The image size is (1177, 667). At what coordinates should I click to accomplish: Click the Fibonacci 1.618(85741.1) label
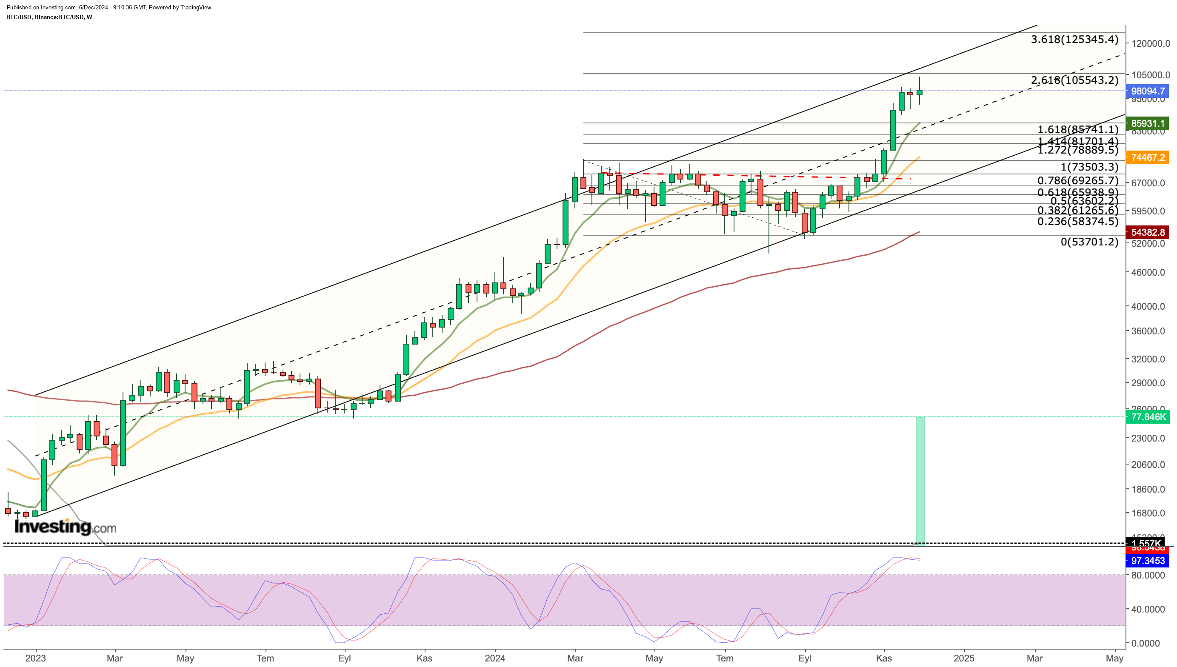click(x=1077, y=130)
